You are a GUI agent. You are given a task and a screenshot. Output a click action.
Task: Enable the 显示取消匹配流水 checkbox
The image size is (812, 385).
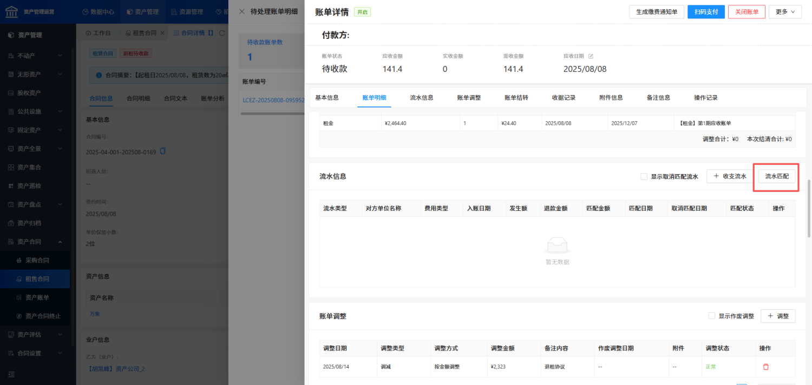tap(644, 176)
